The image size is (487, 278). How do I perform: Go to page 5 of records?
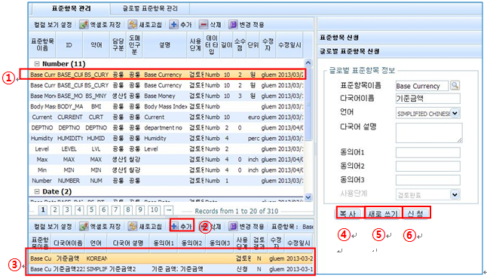(91, 210)
